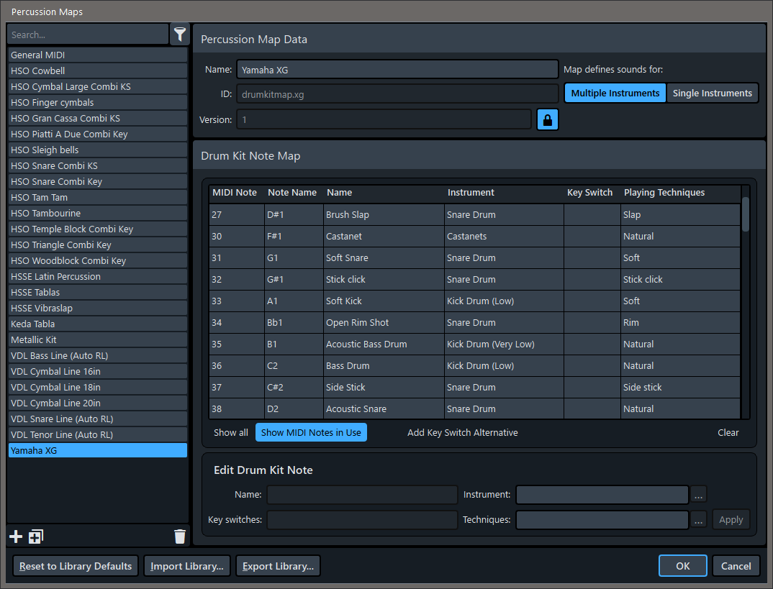Select HSO Tam Tam map

pos(98,198)
